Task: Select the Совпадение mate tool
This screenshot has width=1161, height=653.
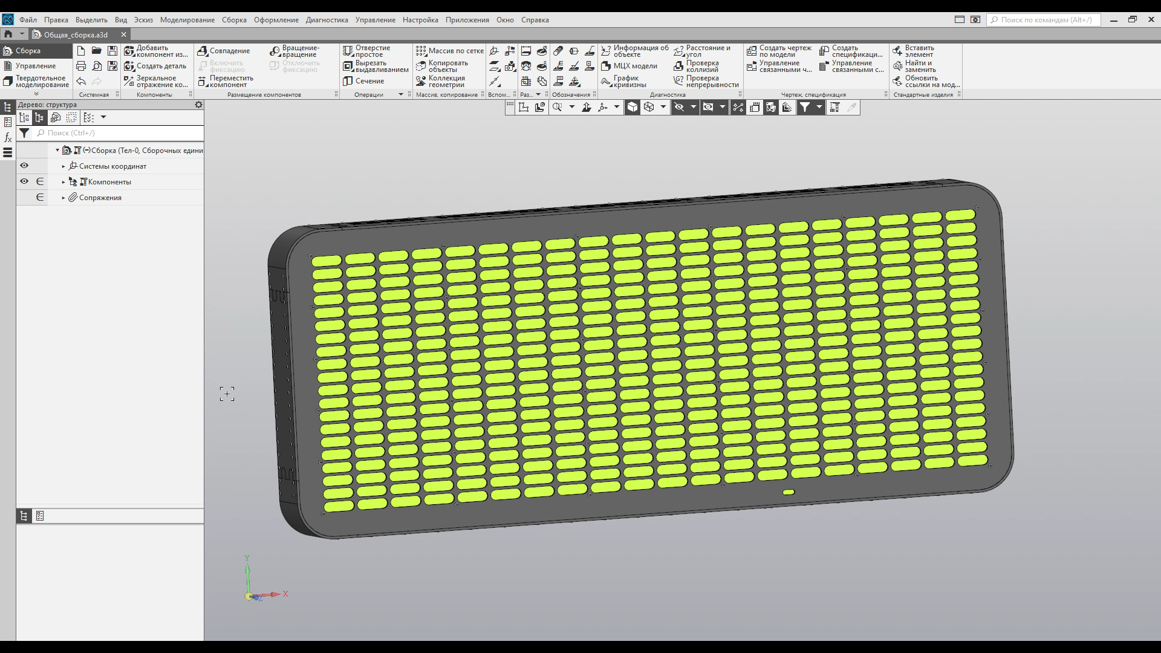Action: coord(228,51)
